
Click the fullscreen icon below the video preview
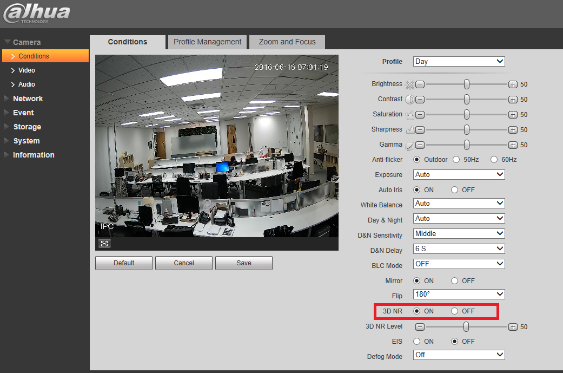104,244
